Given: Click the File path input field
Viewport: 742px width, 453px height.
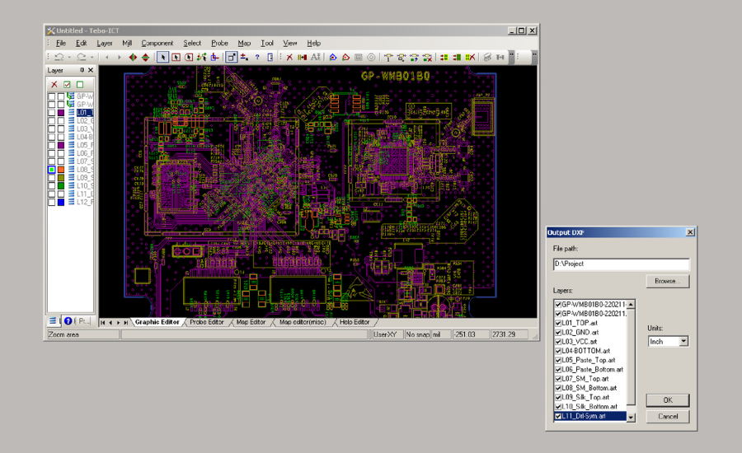Looking at the screenshot, I should tap(621, 264).
